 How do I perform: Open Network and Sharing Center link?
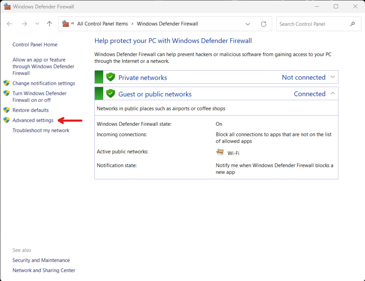click(44, 270)
